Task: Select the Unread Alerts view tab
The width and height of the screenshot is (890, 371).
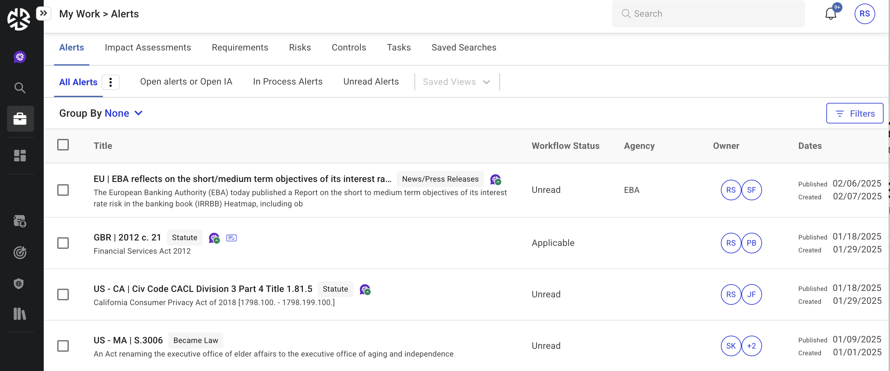Action: coord(371,82)
